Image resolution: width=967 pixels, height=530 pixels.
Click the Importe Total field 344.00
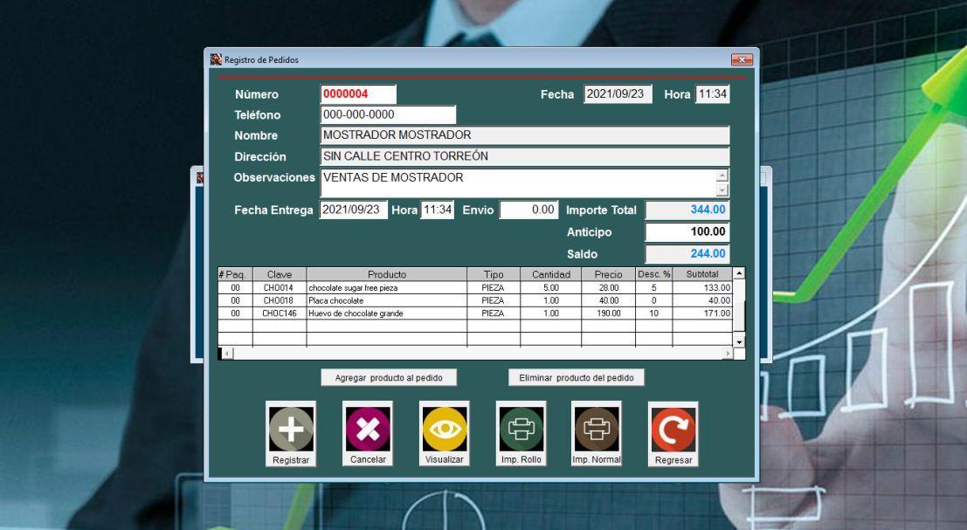pos(687,210)
